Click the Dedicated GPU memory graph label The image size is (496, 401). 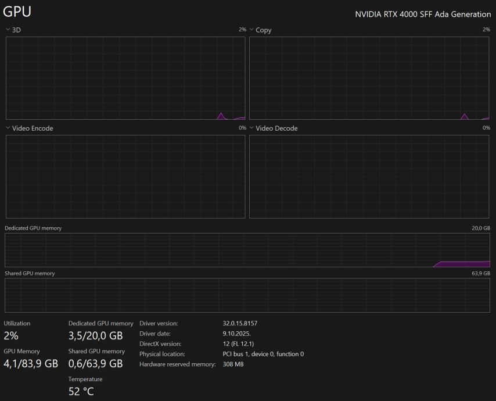(x=33, y=228)
